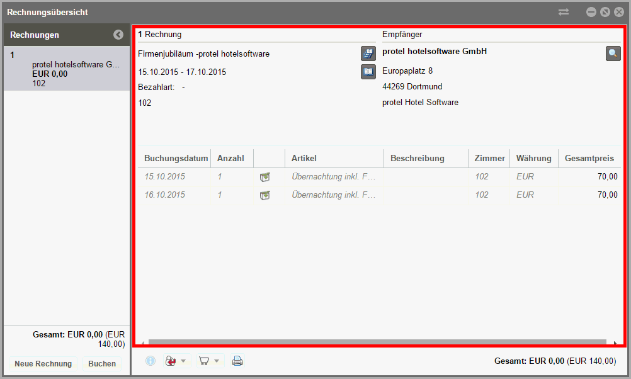This screenshot has height=379, width=631.
Task: Click the swap arrows icon in the title bar
Action: (x=563, y=12)
